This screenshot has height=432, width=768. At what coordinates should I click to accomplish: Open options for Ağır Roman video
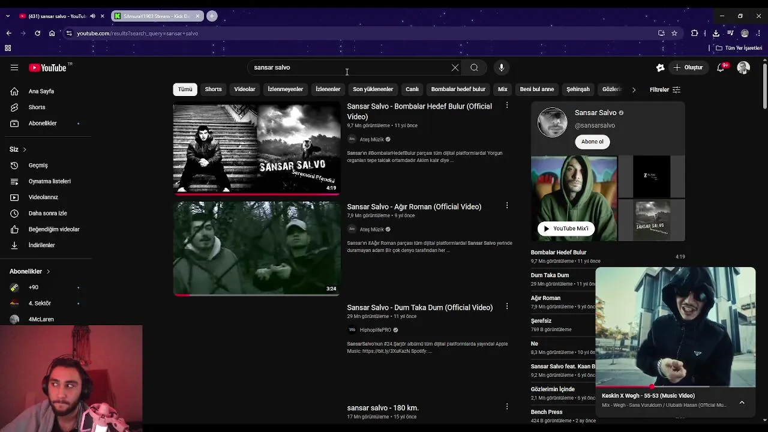pyautogui.click(x=507, y=206)
